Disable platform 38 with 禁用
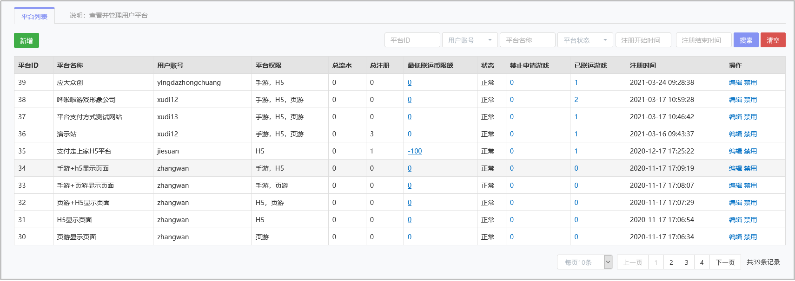Viewport: 795px width, 281px height. [x=750, y=100]
